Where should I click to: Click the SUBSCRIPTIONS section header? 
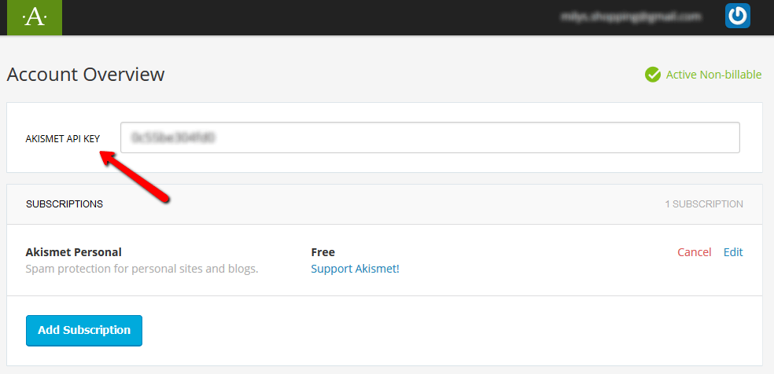tap(64, 204)
